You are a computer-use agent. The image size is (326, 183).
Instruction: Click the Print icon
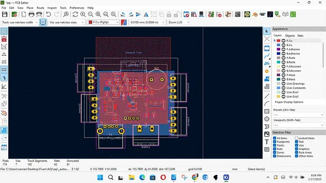(x=31, y=14)
